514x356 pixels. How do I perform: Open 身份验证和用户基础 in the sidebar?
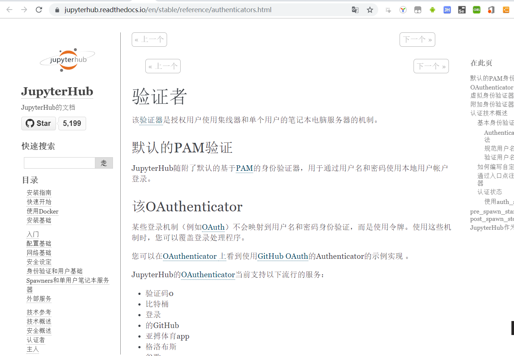pyautogui.click(x=54, y=271)
